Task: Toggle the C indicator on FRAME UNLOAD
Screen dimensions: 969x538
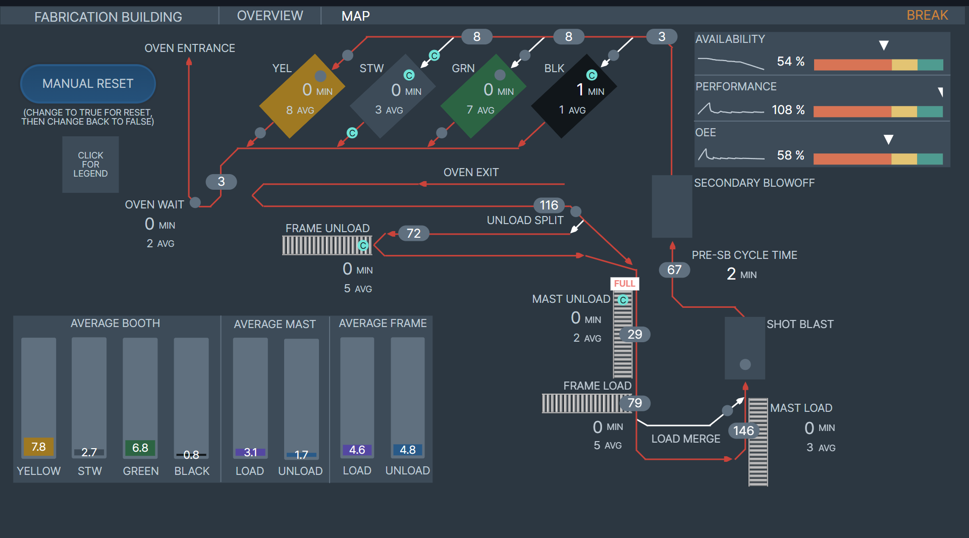Action: pyautogui.click(x=362, y=246)
